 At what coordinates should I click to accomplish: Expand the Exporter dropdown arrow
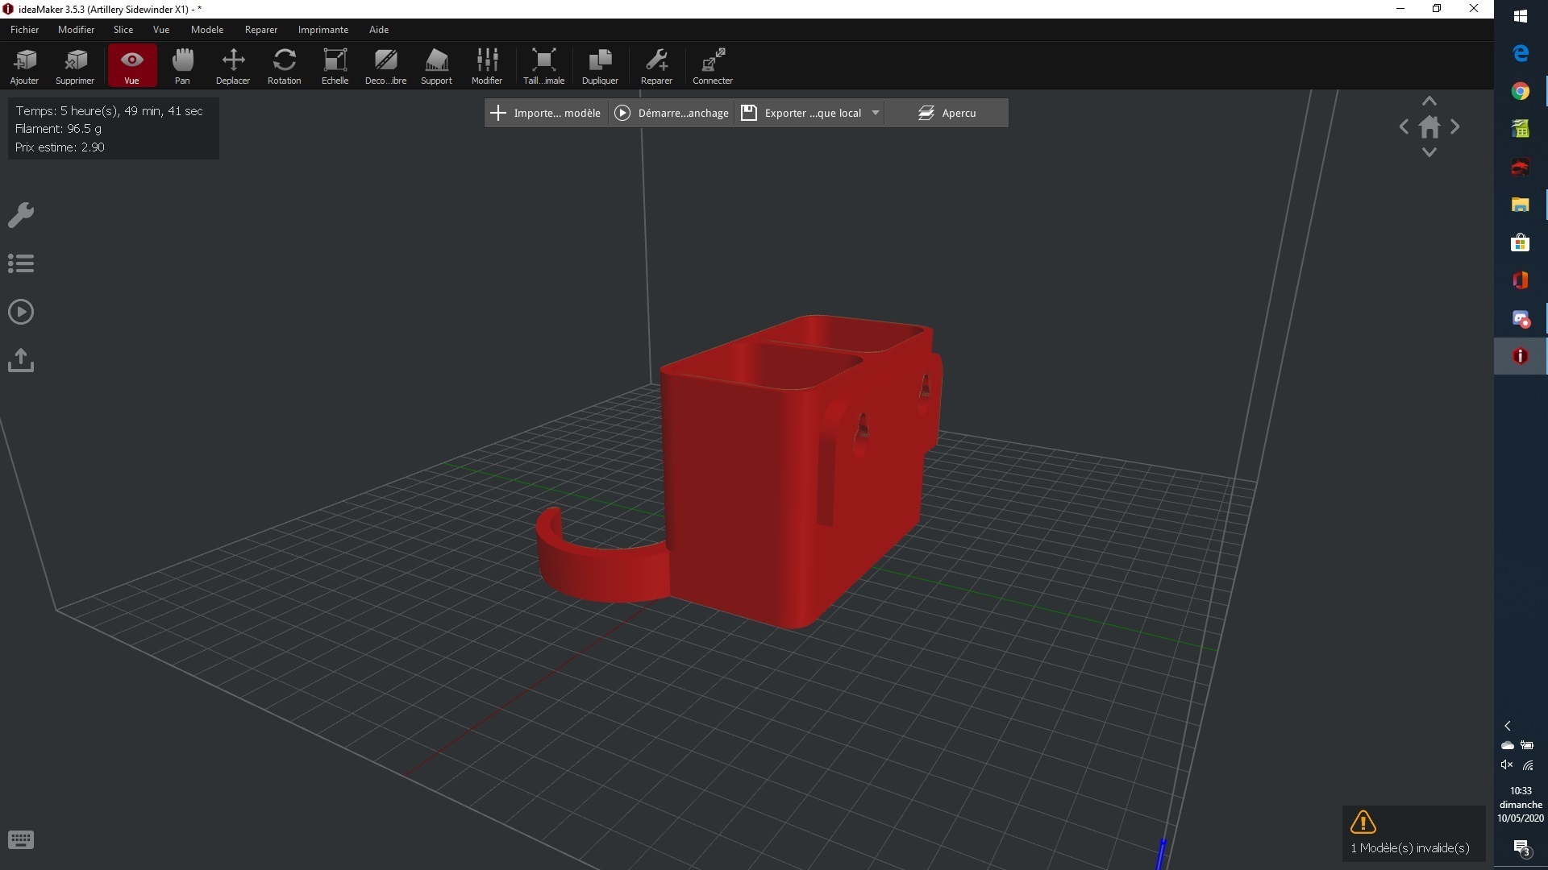[x=876, y=113]
